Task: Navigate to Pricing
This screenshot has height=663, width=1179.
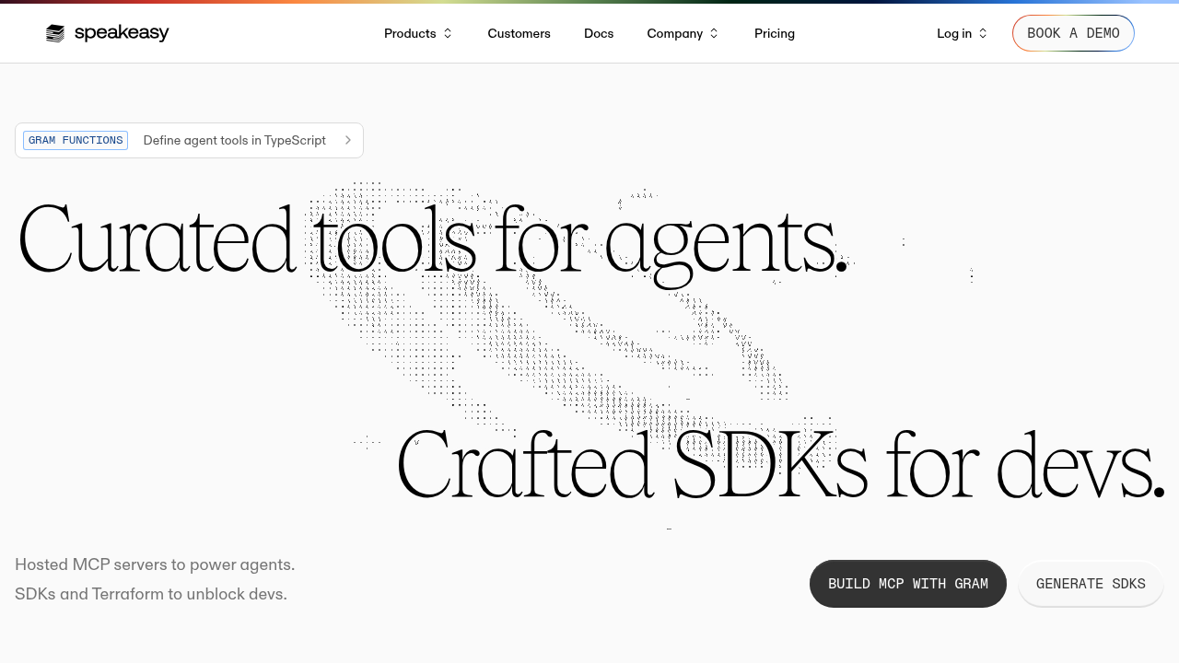Action: click(775, 33)
